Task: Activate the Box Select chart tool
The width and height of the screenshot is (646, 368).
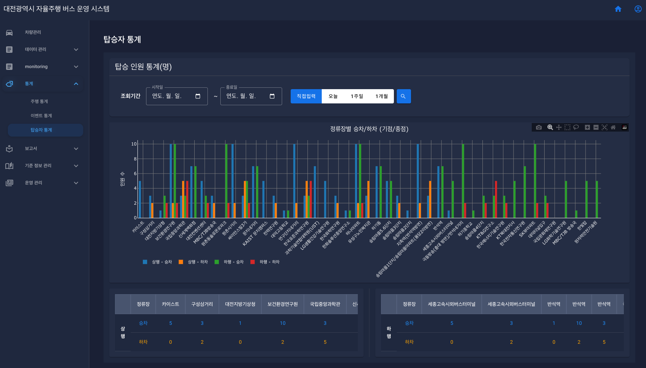Action: click(567, 127)
